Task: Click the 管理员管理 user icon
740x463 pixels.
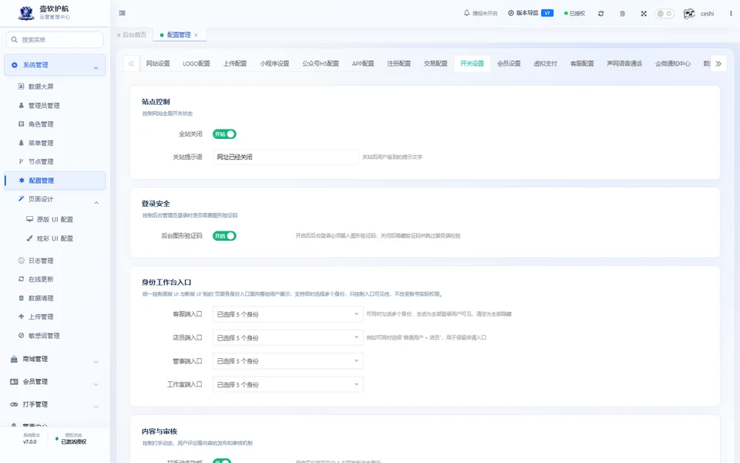Action: coord(22,106)
